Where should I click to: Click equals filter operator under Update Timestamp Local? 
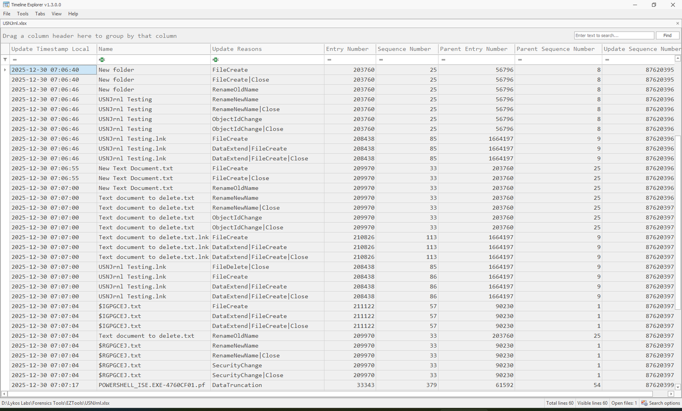tap(15, 60)
